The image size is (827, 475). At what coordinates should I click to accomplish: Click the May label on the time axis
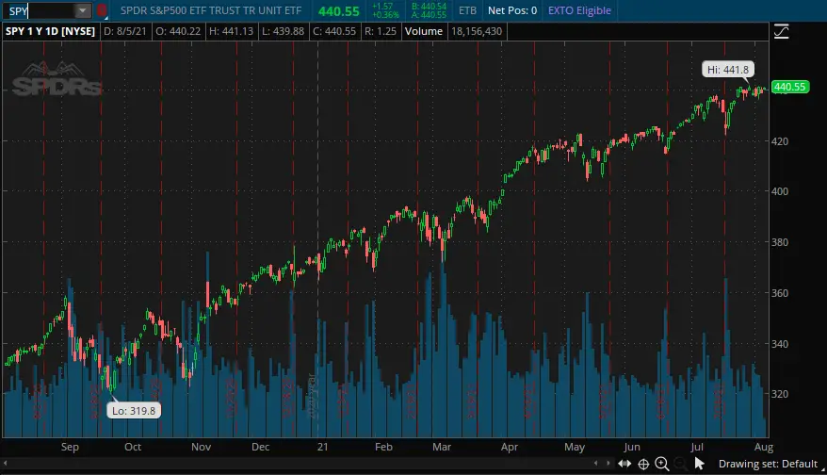coord(575,447)
